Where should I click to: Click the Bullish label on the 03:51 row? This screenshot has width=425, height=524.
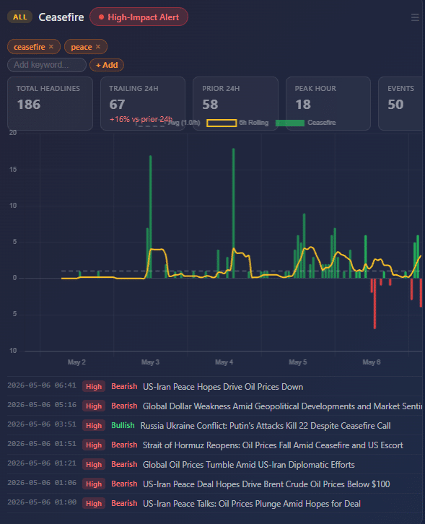tap(123, 425)
